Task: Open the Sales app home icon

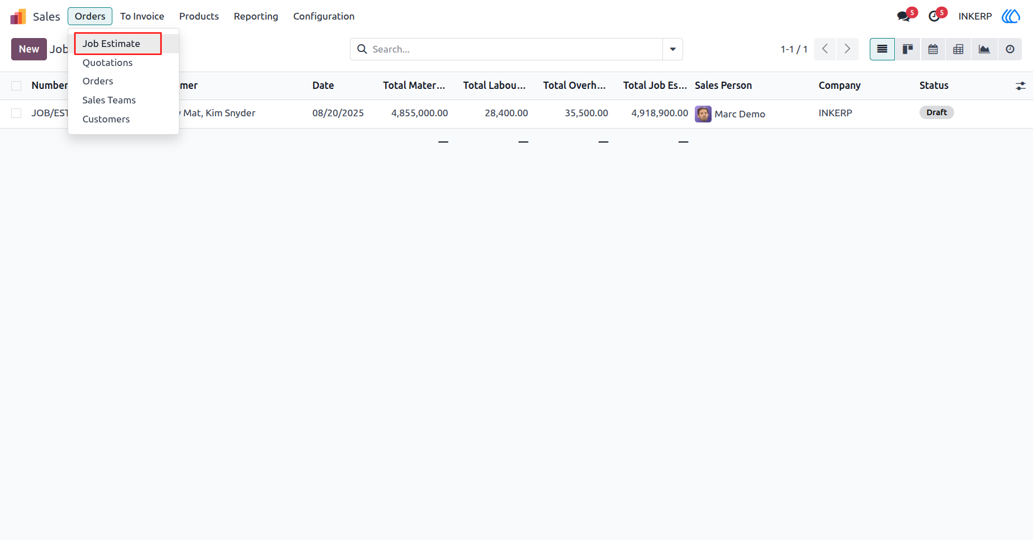Action: [18, 16]
